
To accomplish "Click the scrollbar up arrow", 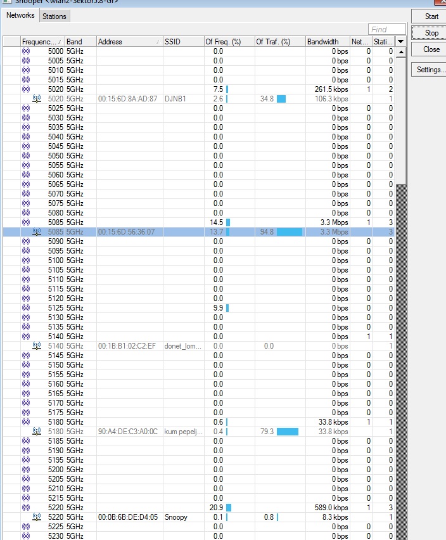I will coord(401,53).
